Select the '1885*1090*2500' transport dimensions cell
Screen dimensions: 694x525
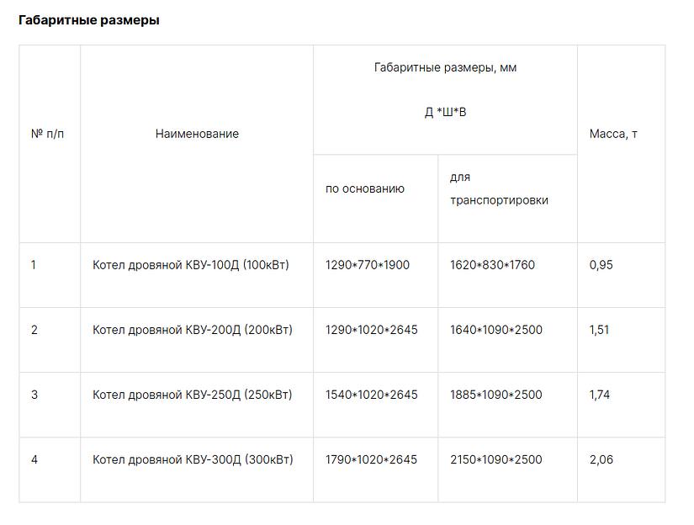click(496, 395)
